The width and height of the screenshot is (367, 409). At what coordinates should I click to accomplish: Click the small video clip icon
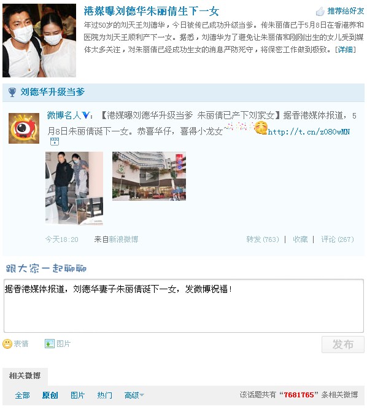tap(55, 142)
